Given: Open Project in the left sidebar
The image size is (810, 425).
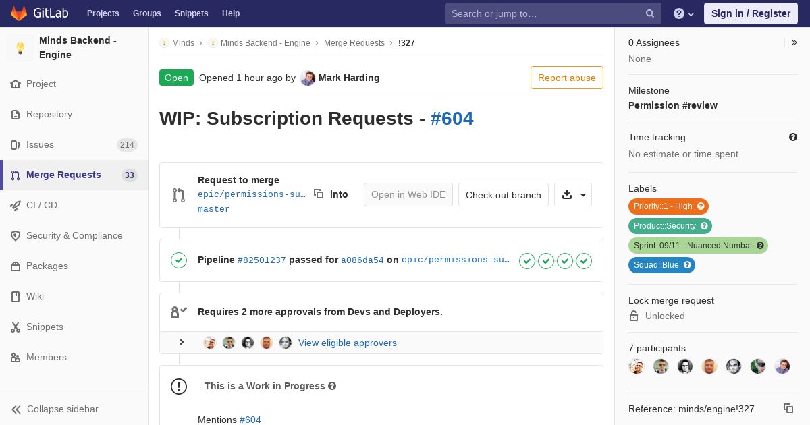Looking at the screenshot, I should 74,84.
